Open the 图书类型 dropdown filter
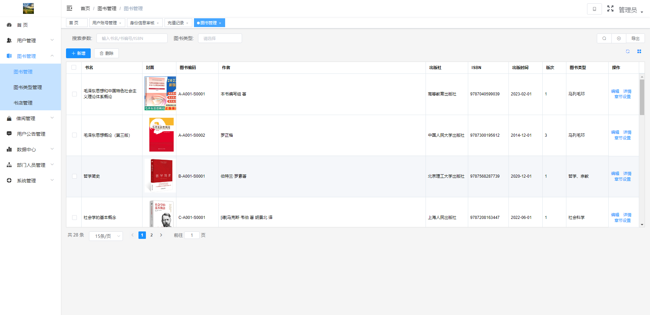Viewport: 650px width, 315px height. 220,39
